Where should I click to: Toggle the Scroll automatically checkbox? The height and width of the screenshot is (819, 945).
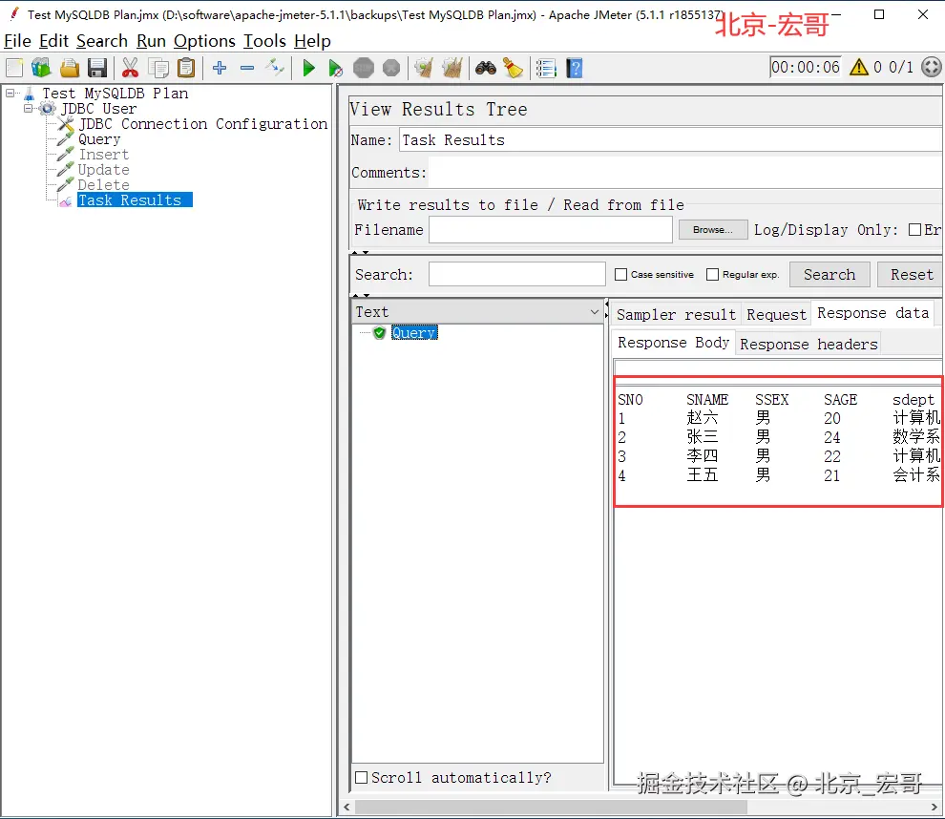[361, 777]
